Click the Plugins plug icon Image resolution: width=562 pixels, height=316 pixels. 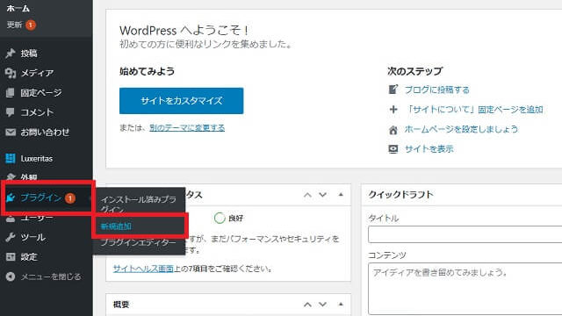click(x=11, y=197)
